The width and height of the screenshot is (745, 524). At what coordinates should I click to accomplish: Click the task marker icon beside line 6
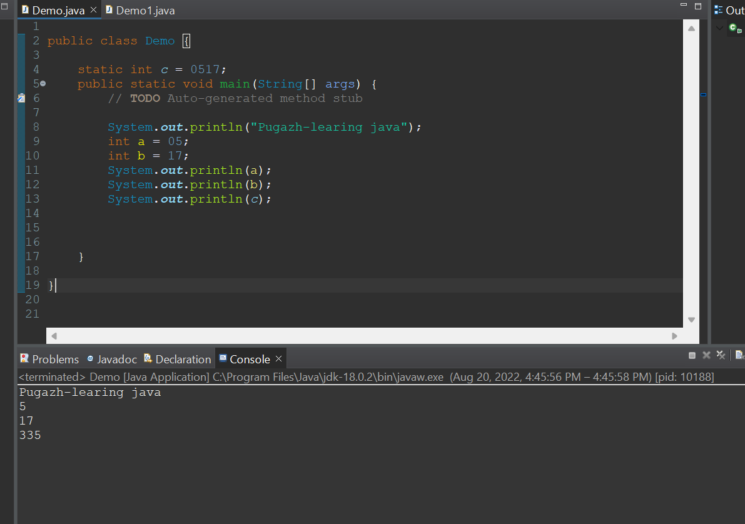[x=21, y=98]
